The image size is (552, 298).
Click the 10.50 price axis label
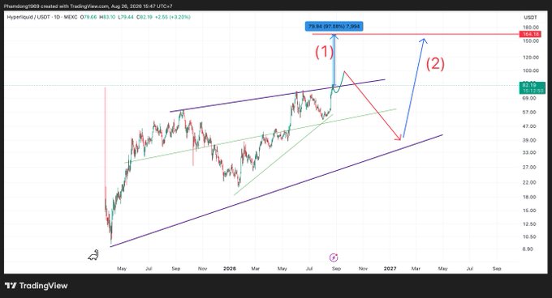click(x=529, y=237)
